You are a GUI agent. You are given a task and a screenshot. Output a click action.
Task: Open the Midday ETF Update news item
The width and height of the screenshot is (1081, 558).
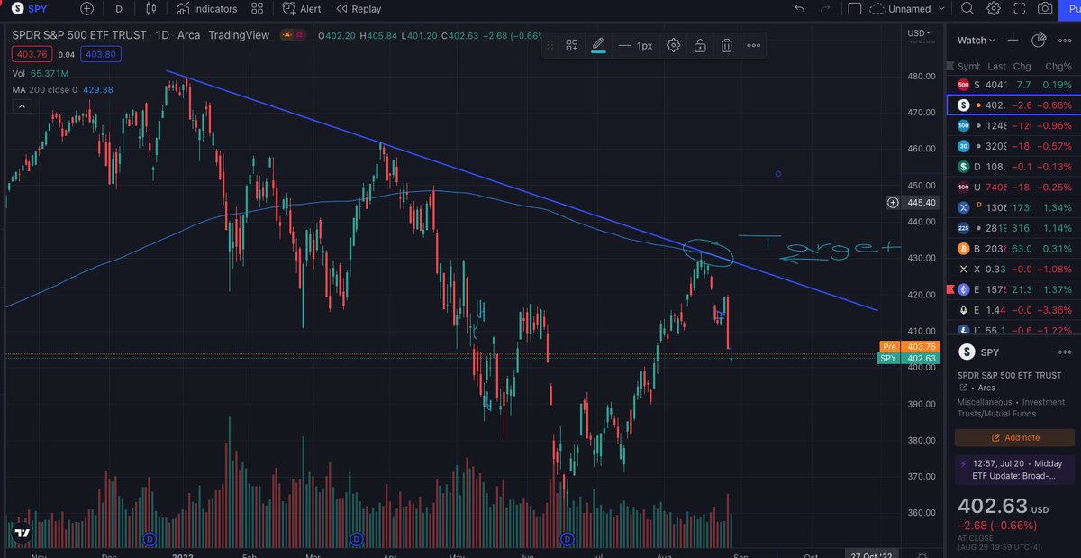1014,469
